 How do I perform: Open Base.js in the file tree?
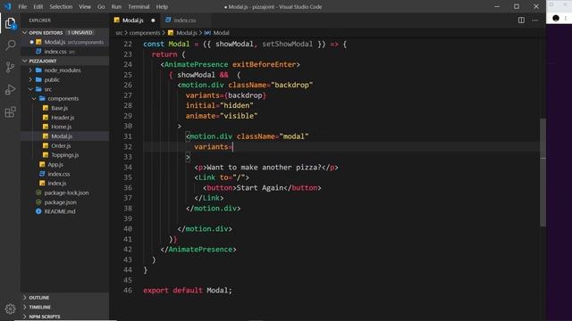point(59,108)
